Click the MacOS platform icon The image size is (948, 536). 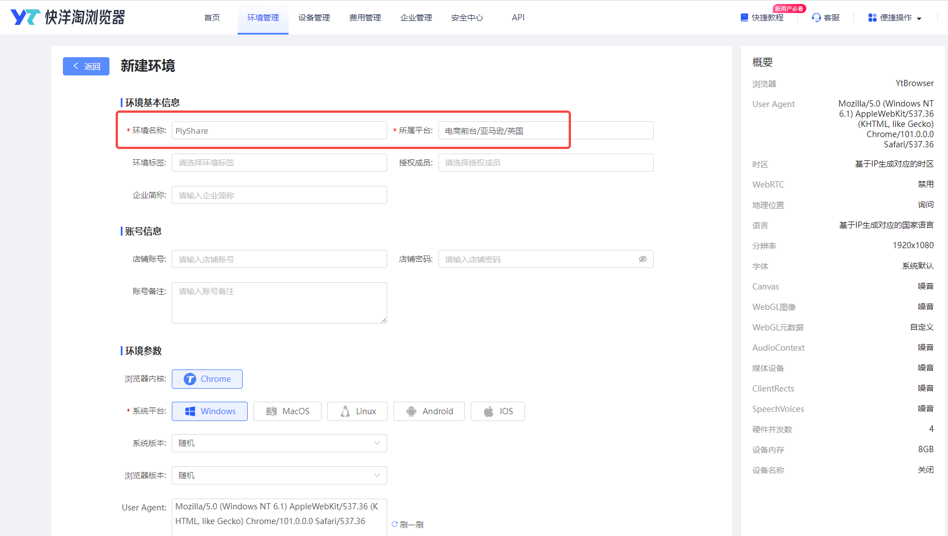click(272, 411)
